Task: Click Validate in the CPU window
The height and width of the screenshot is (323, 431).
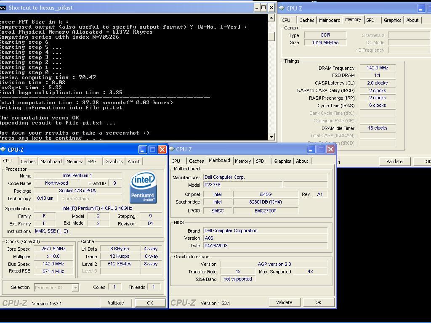Action: point(116,303)
